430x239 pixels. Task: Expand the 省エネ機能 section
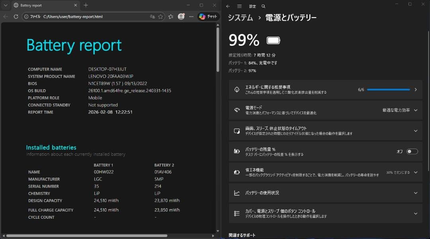click(x=416, y=173)
